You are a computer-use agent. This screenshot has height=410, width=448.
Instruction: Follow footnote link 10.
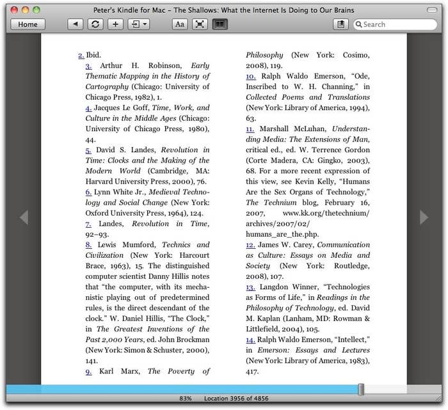[x=251, y=77]
